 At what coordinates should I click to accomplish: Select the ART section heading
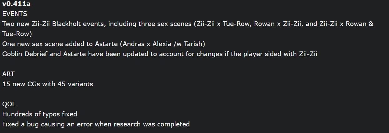8,74
